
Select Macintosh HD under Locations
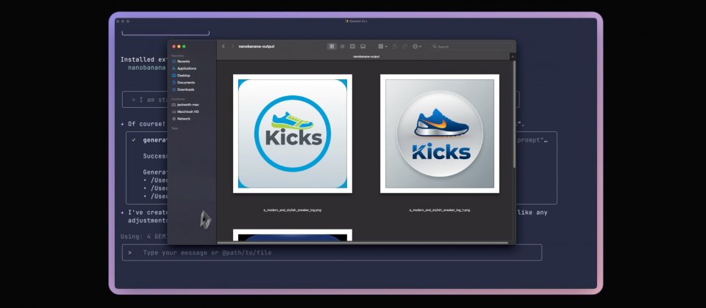tap(188, 111)
